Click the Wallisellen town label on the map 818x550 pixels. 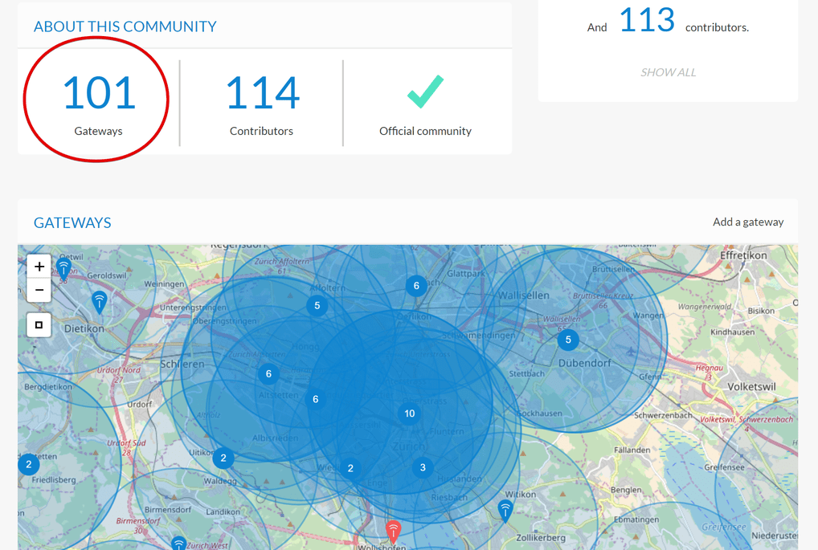[x=523, y=295]
